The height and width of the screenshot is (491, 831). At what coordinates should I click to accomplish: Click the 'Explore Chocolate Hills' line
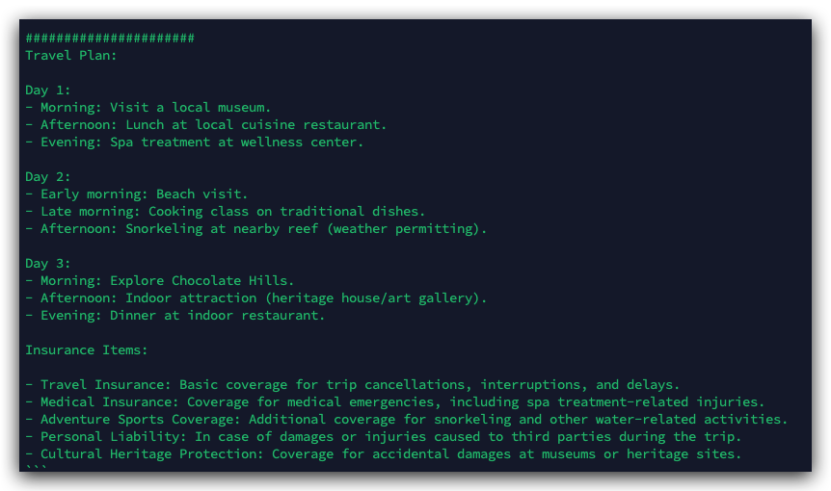tap(160, 281)
